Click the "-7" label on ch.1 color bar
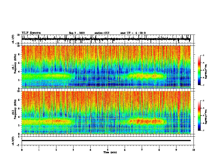Image resolution: width=218 pixels, height=168 pixels. pos(203,85)
